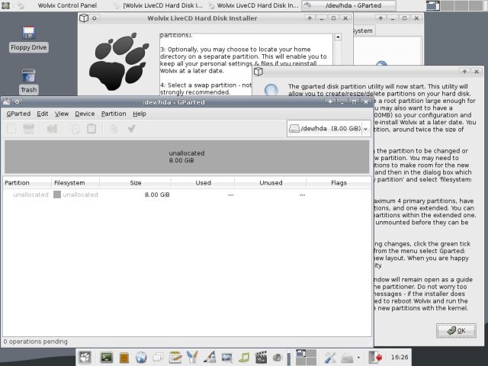The height and width of the screenshot is (366, 488).
Task: Click the Paste partition toolbar icon
Action: click(91, 129)
